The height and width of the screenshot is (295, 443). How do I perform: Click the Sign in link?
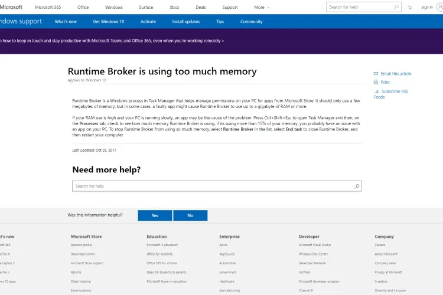click(427, 7)
